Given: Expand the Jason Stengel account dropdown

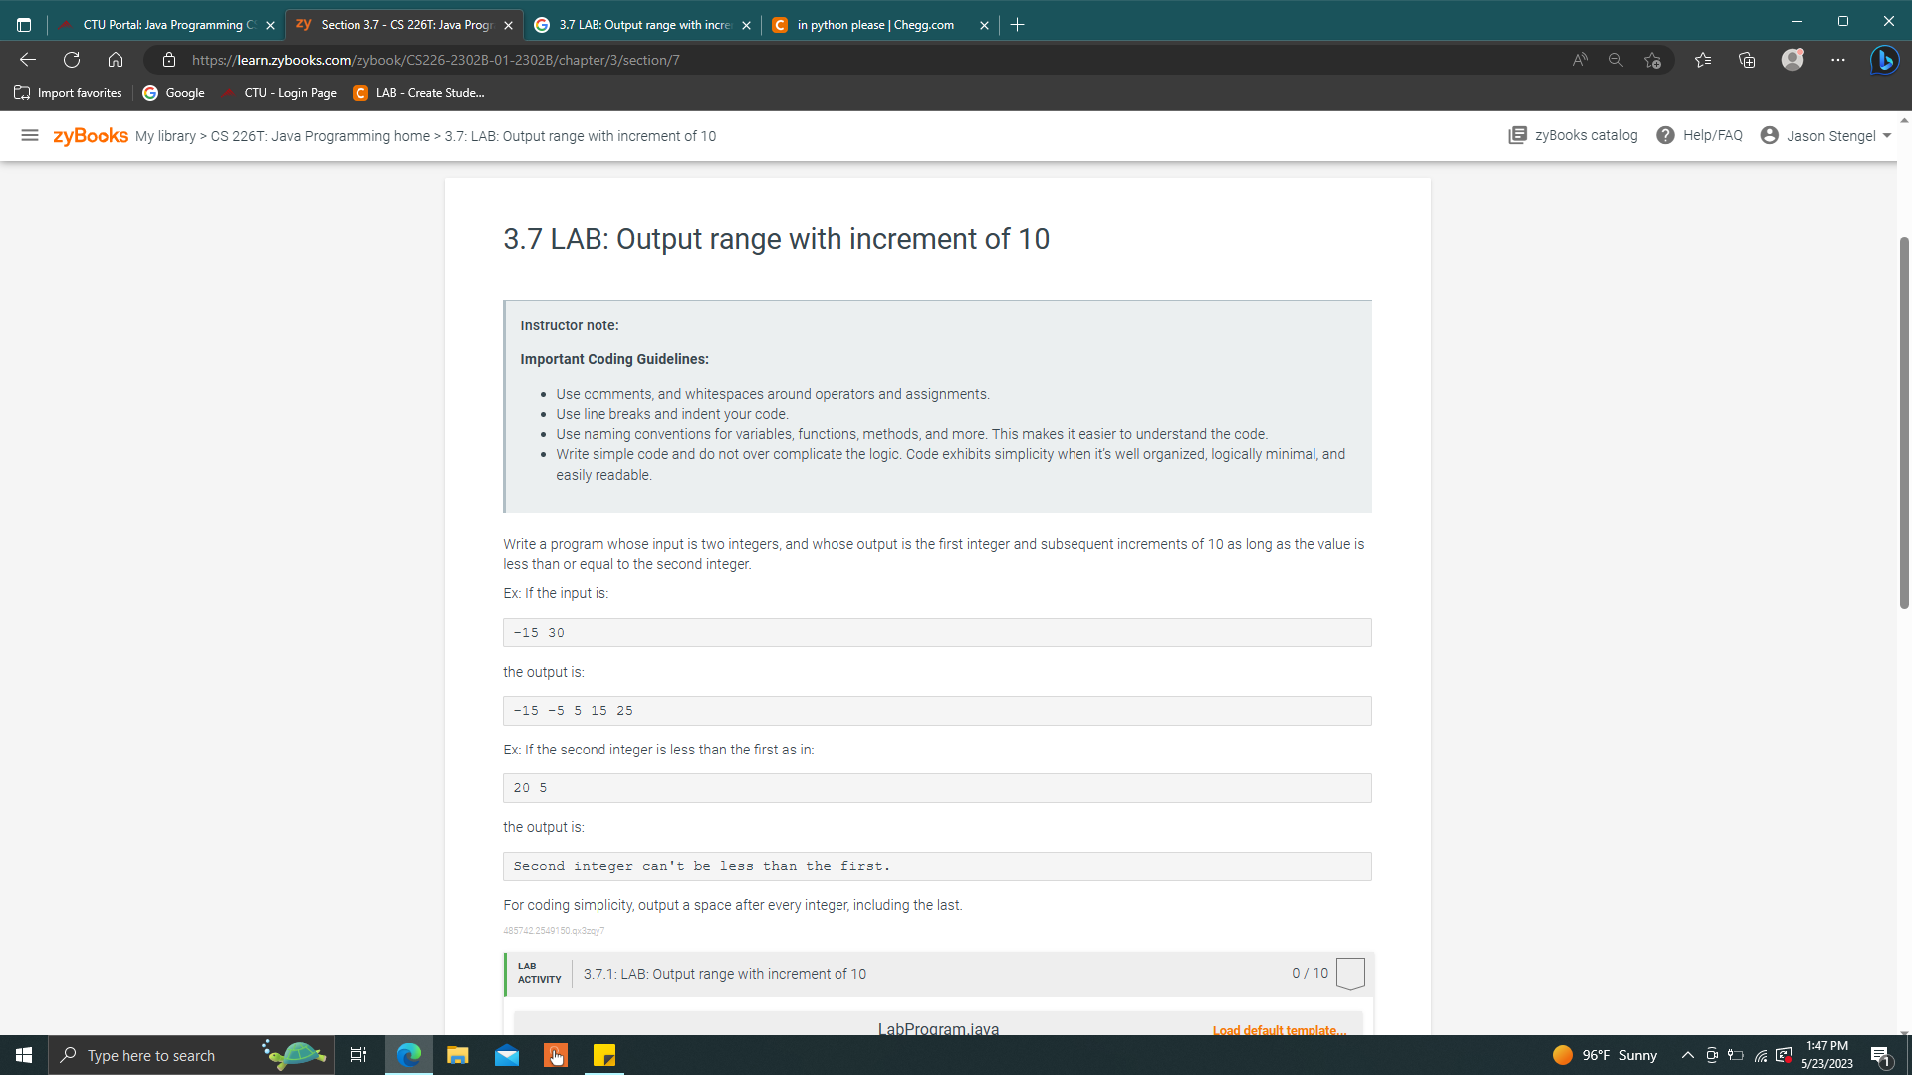Looking at the screenshot, I should pyautogui.click(x=1827, y=135).
